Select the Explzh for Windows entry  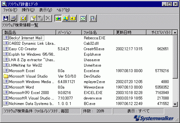(x=32, y=54)
